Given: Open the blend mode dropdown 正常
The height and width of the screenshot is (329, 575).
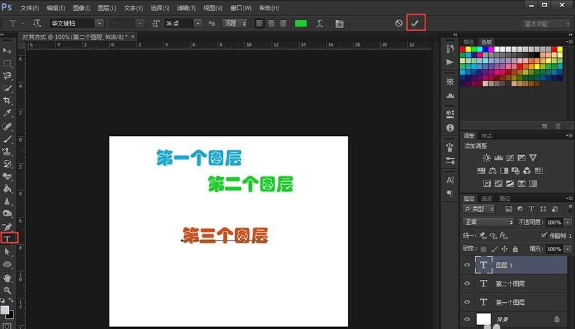Looking at the screenshot, I should (x=489, y=222).
